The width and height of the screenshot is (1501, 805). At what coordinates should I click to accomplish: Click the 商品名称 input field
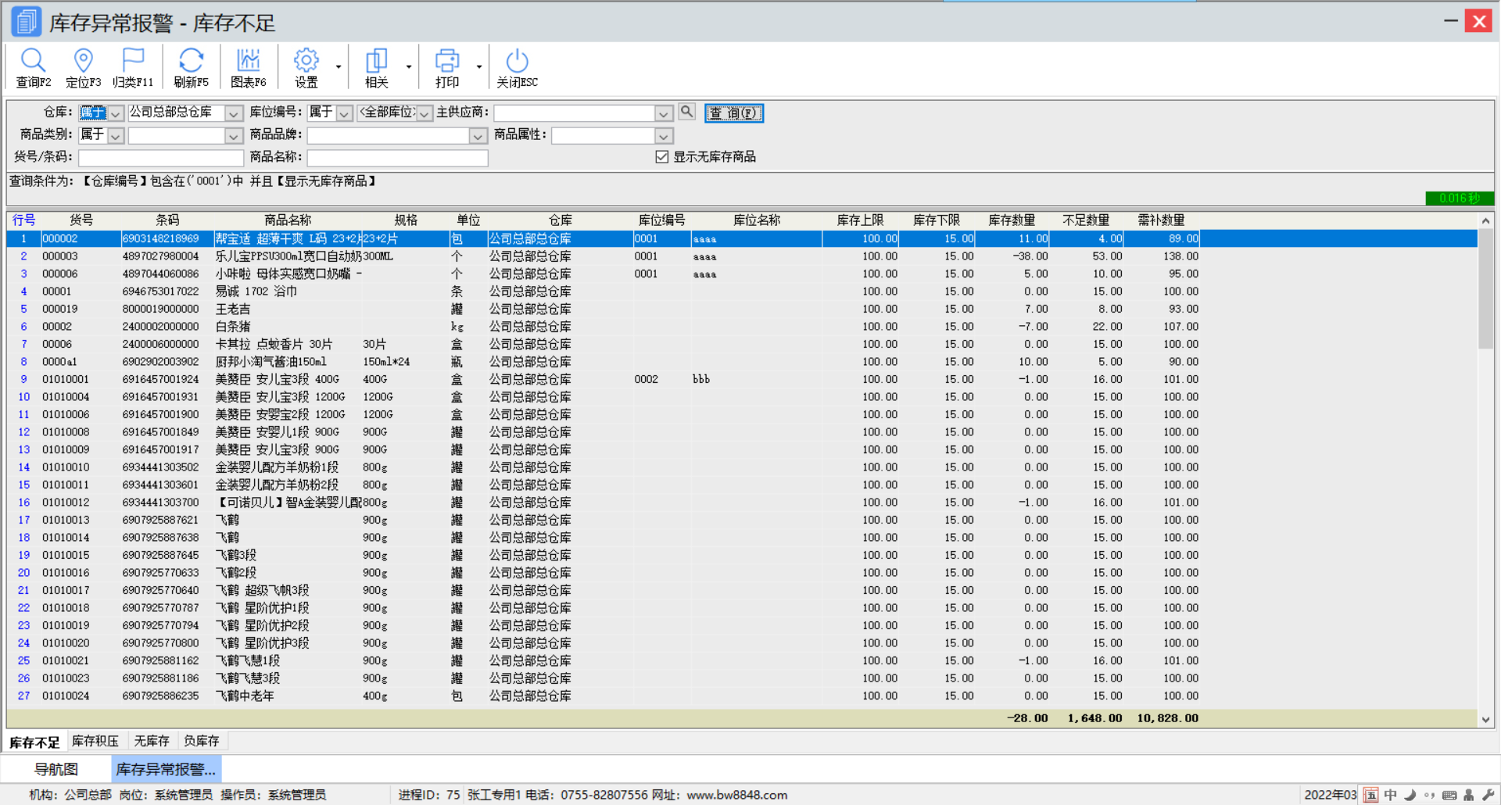(397, 158)
